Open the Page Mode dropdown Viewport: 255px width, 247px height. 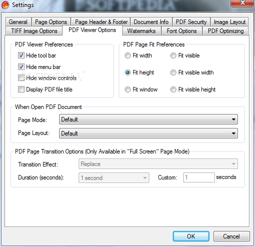pyautogui.click(x=148, y=119)
